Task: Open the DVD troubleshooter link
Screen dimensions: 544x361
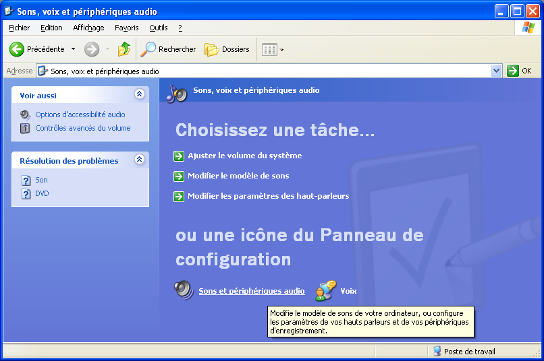Action: (42, 193)
